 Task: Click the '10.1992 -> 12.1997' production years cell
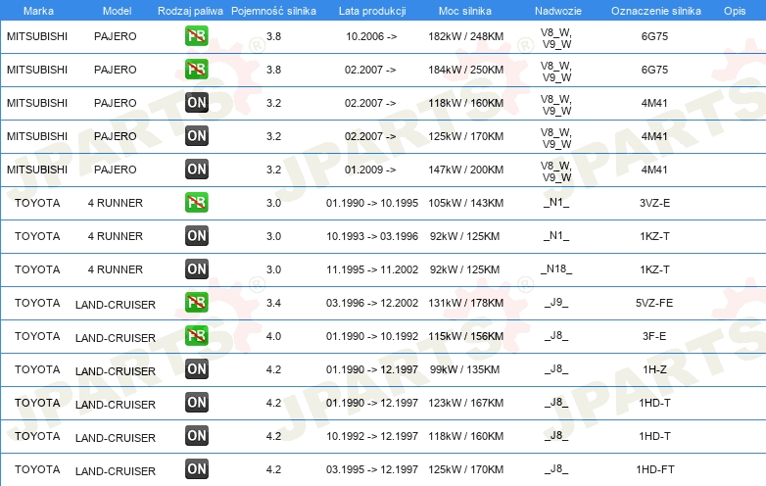click(x=372, y=436)
